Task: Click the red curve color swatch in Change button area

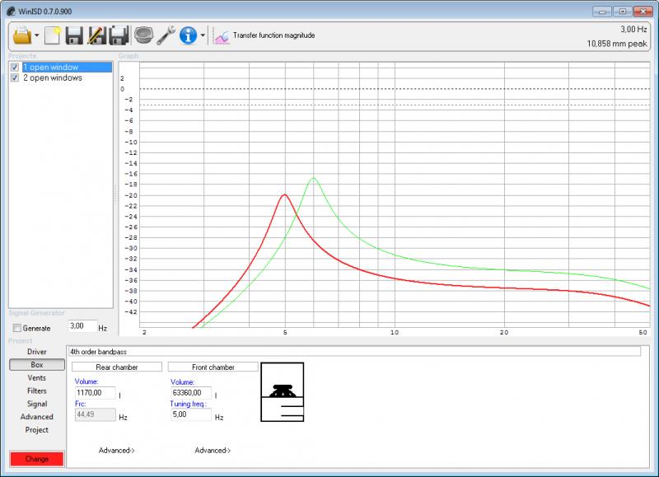Action: [x=36, y=459]
